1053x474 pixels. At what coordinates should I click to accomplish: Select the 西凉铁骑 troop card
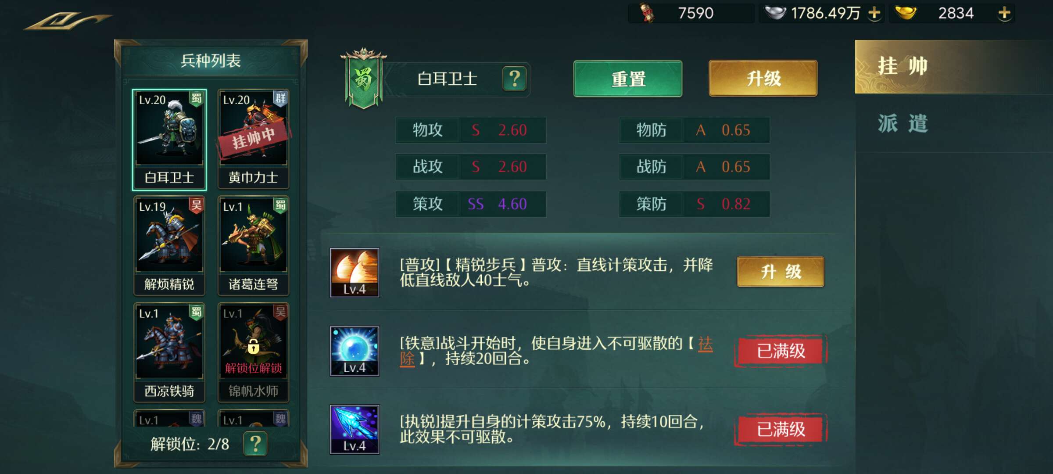click(x=169, y=352)
